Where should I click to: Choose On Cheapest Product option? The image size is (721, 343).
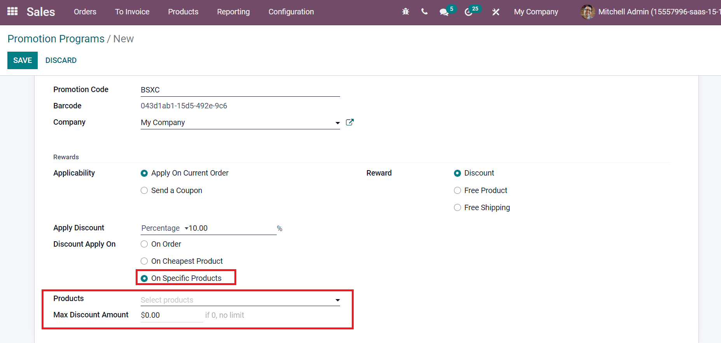144,261
